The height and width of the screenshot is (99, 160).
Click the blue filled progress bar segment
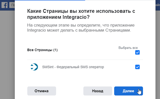click(50, 0)
